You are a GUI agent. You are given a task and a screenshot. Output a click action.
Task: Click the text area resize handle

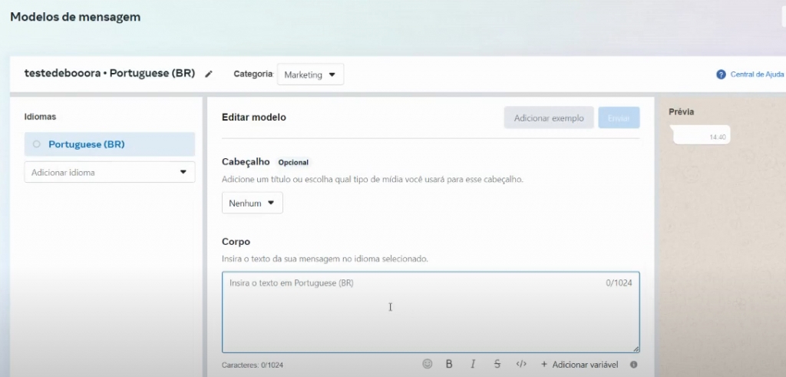click(x=636, y=349)
